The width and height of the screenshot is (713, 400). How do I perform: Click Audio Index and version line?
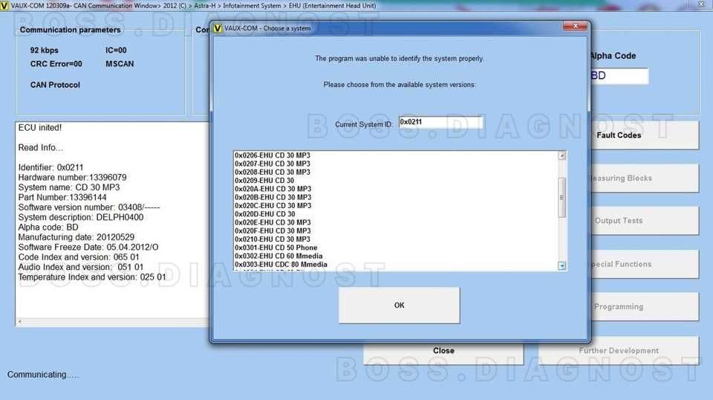(x=80, y=267)
